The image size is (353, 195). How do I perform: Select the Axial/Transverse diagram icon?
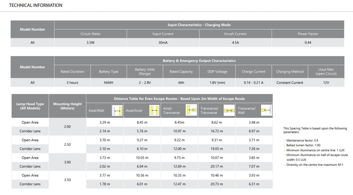[x=192, y=110]
